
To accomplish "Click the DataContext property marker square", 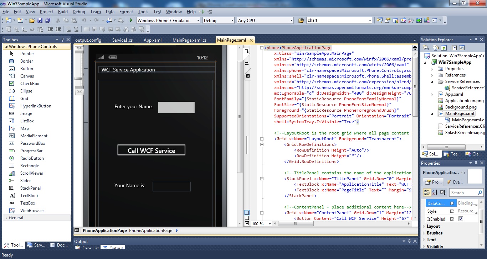I will pos(452,203).
